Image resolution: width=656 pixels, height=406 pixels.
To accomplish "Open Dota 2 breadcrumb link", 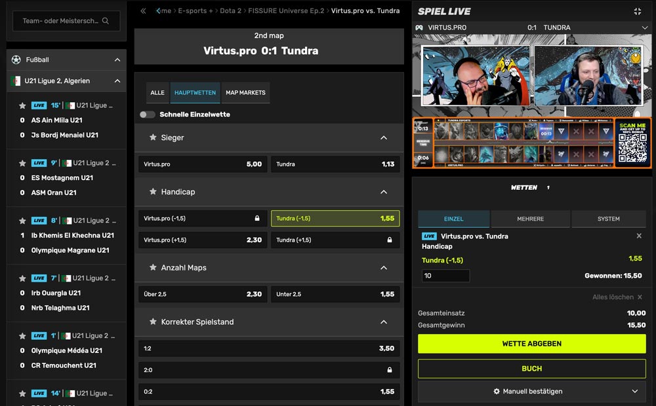I will (x=230, y=11).
